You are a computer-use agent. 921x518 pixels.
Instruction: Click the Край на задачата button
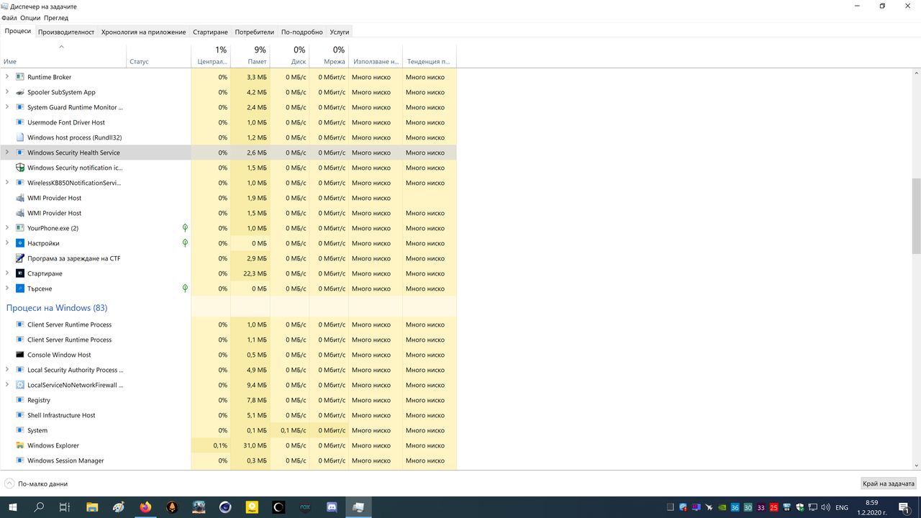point(889,483)
